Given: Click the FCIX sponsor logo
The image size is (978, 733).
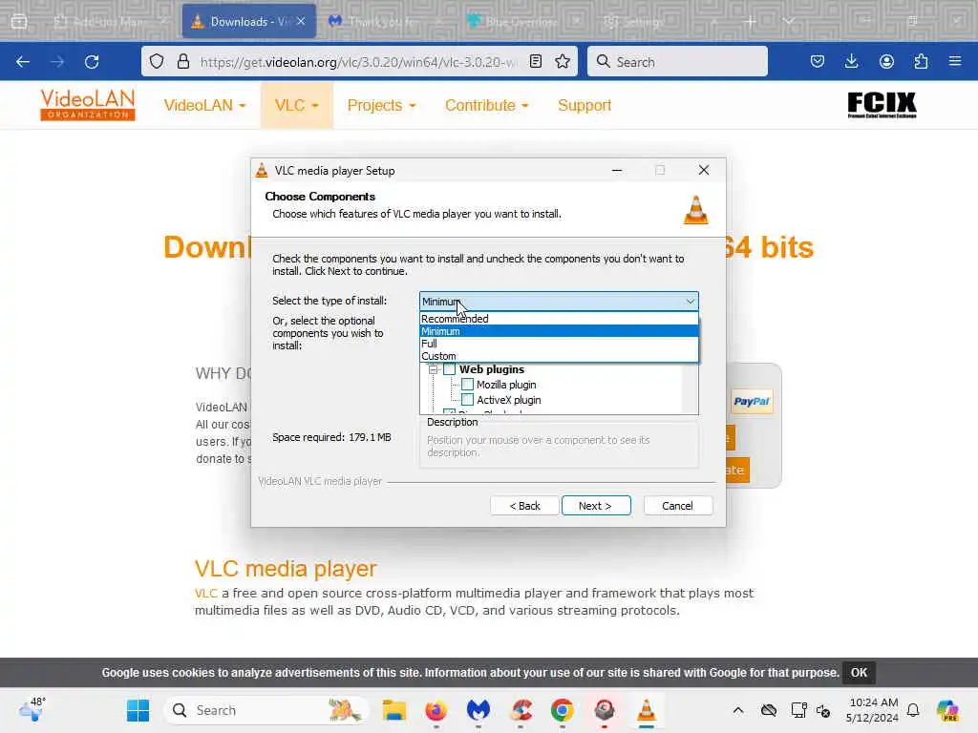Looking at the screenshot, I should (x=882, y=105).
